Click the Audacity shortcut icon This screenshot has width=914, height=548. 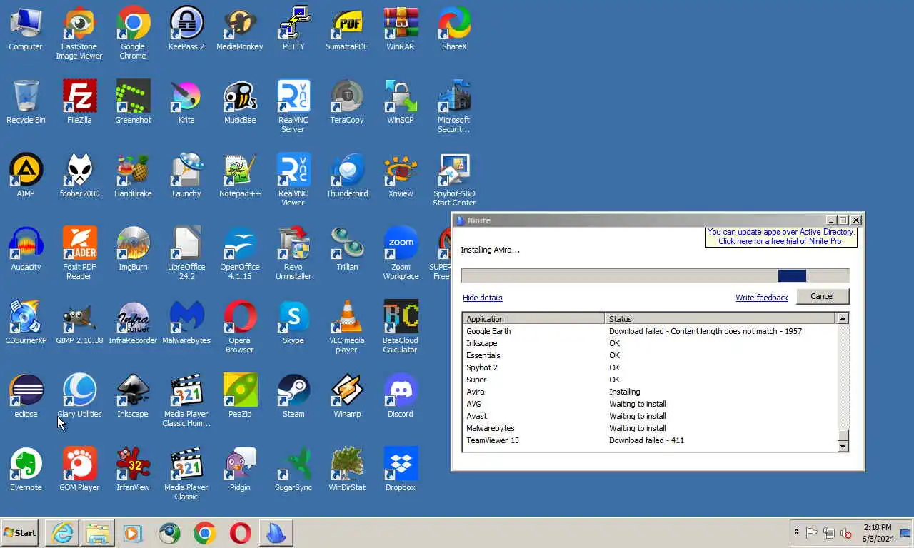(26, 249)
